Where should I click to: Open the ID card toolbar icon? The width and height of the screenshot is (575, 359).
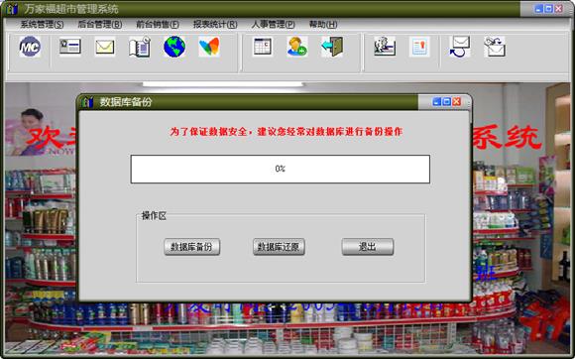69,47
